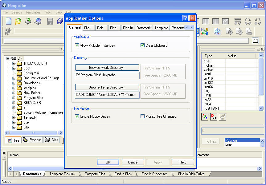Open the Search menu in Hexprobe

coord(16,12)
